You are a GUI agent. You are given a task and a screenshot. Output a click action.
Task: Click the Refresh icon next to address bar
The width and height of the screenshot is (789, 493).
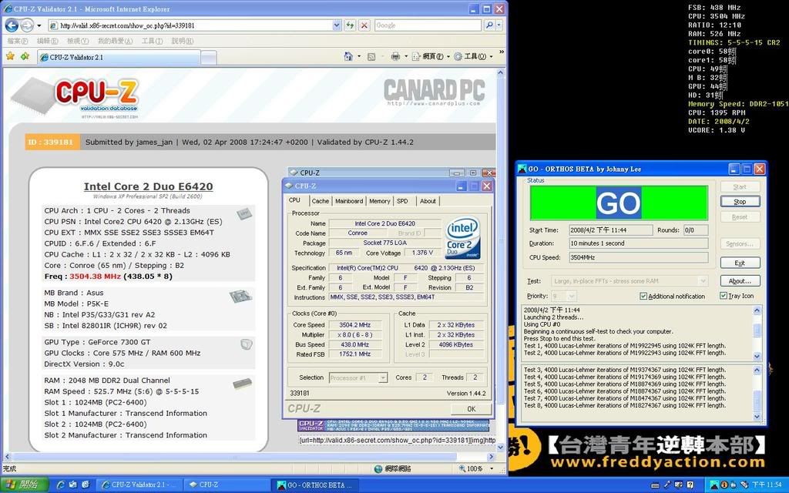point(350,25)
